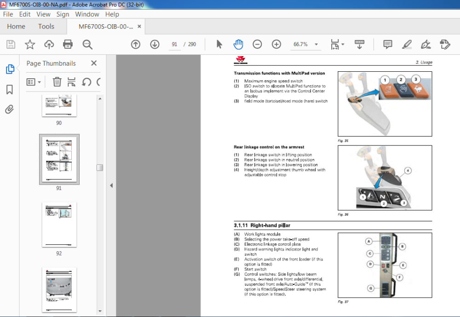Click the scrolling mode keyboard icon
Screen dimensions: 460x317
click(359, 44)
